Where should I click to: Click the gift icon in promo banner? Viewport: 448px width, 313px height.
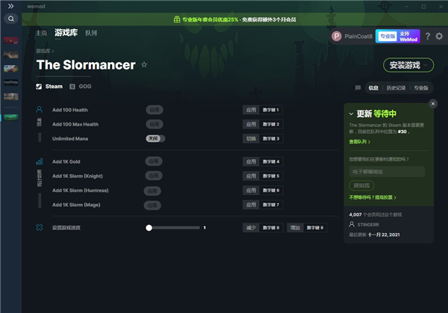[177, 19]
